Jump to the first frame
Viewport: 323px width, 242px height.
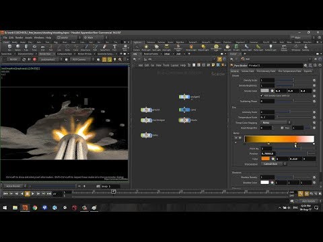pos(5,194)
